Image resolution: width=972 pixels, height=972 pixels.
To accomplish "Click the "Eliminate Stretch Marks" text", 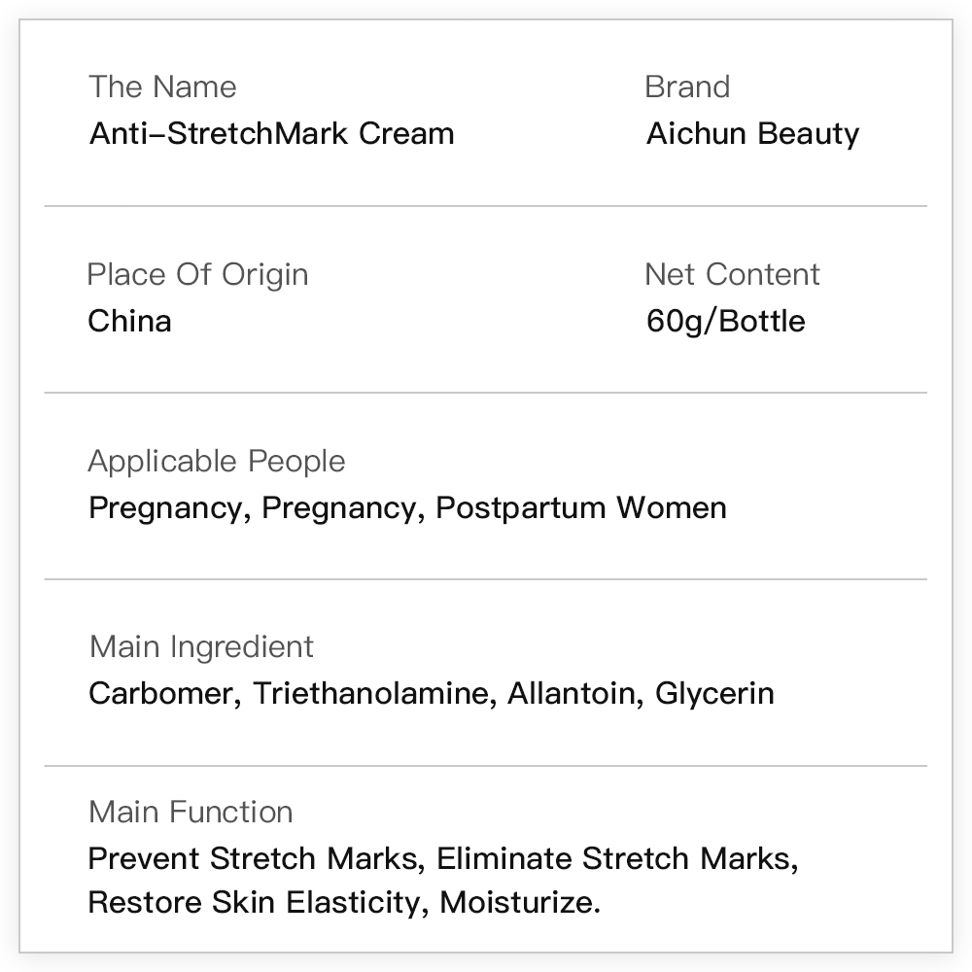I will tap(613, 858).
